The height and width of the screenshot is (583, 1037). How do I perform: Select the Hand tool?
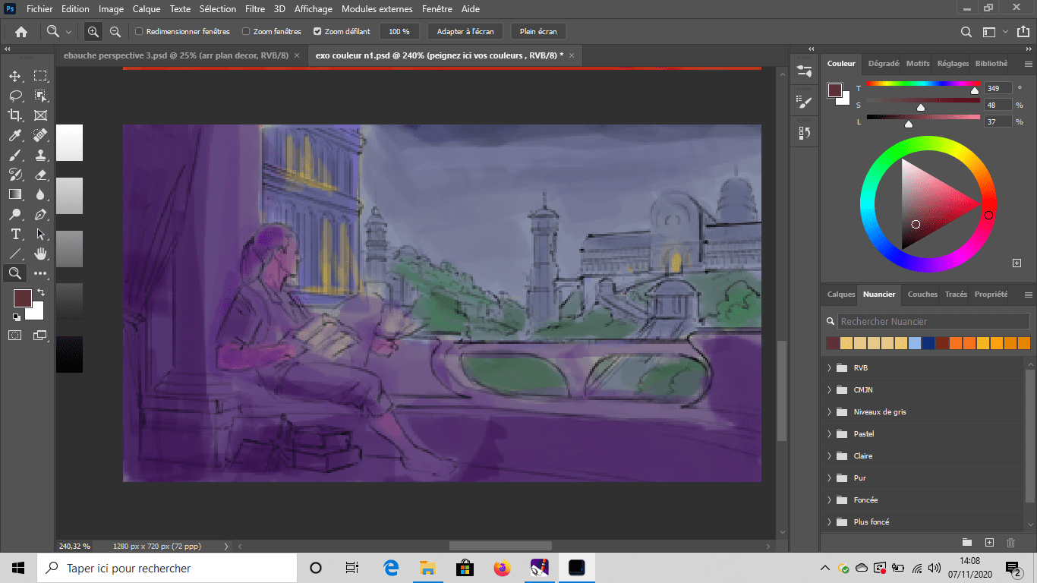tap(41, 254)
